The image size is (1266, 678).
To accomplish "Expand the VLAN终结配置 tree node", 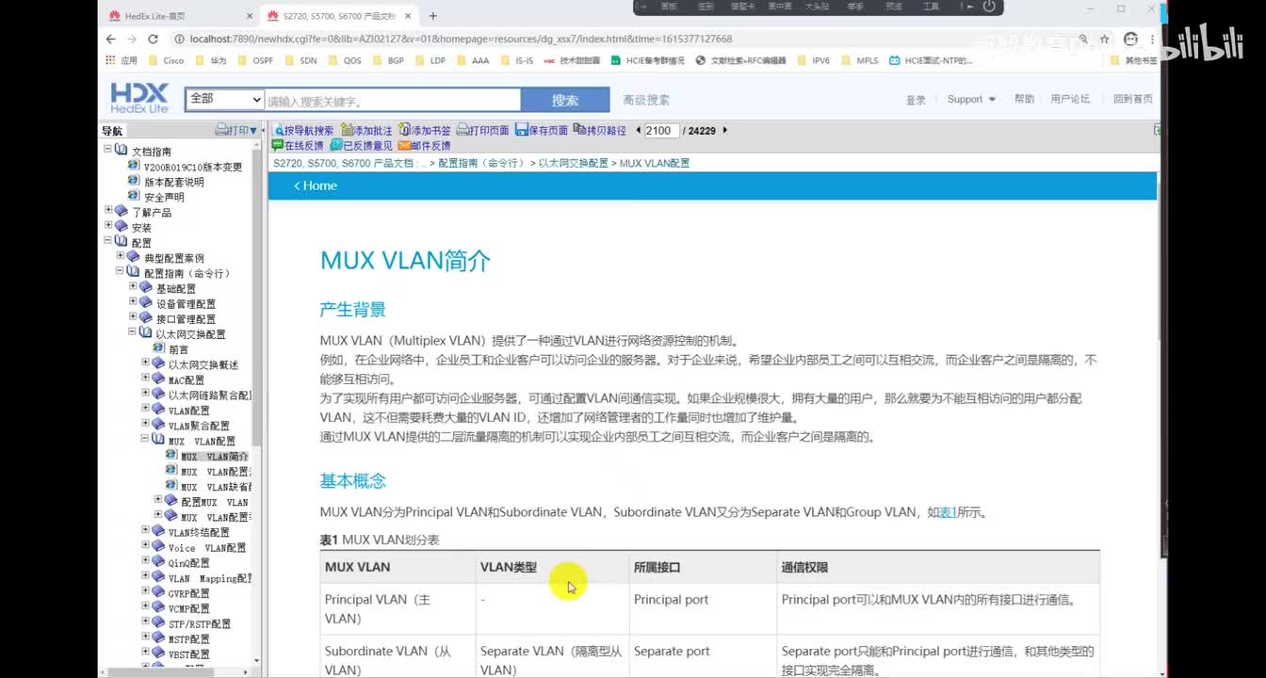I will click(145, 530).
